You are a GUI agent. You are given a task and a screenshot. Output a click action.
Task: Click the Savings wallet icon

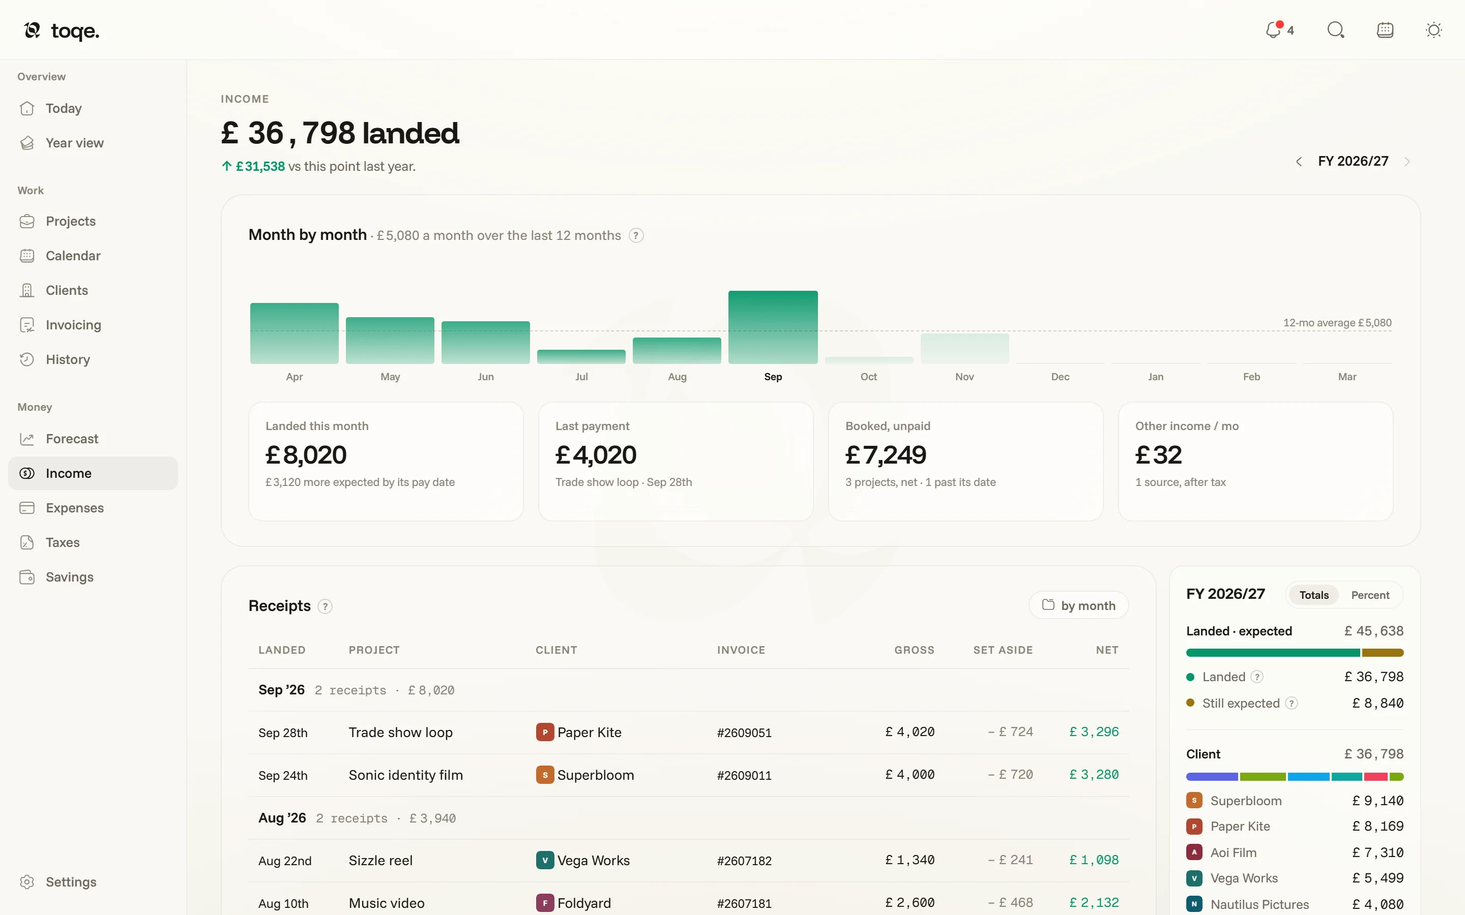26,577
